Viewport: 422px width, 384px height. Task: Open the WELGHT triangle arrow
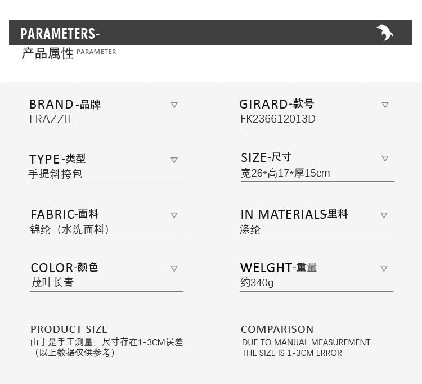(x=384, y=269)
